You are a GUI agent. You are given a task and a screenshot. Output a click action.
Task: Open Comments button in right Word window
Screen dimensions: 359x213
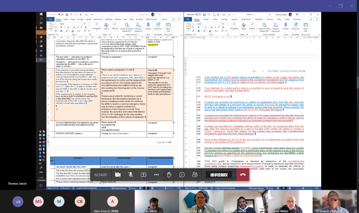point(317,19)
